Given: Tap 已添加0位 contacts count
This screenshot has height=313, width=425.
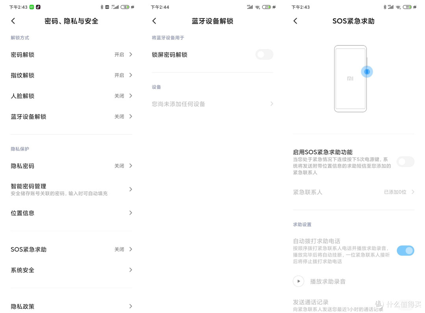Looking at the screenshot, I should 395,192.
